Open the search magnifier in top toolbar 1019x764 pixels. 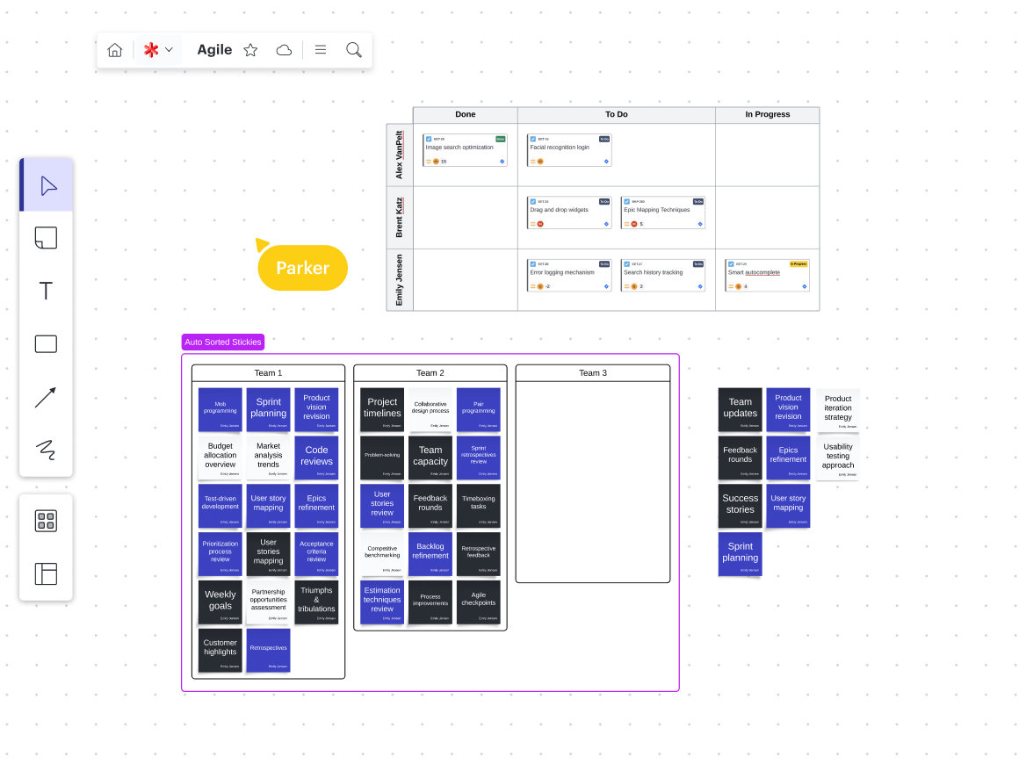coord(354,50)
